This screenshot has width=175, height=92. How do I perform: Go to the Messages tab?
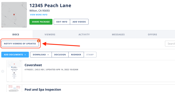(118, 35)
